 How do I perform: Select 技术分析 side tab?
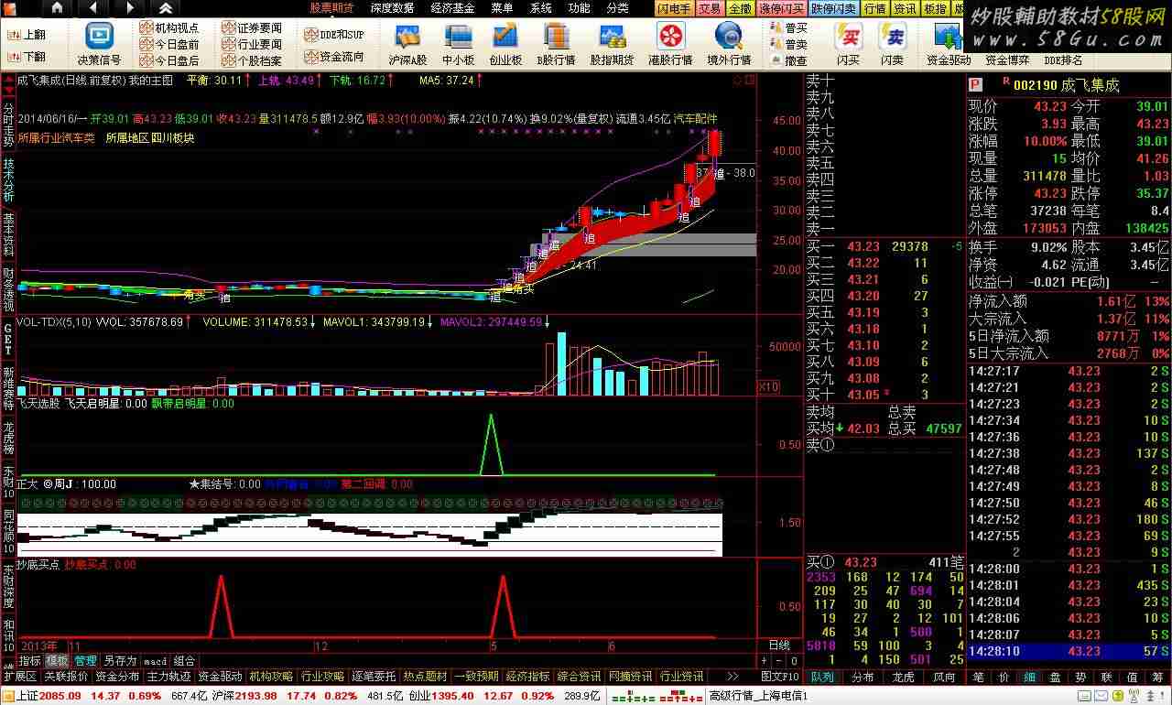tap(8, 180)
